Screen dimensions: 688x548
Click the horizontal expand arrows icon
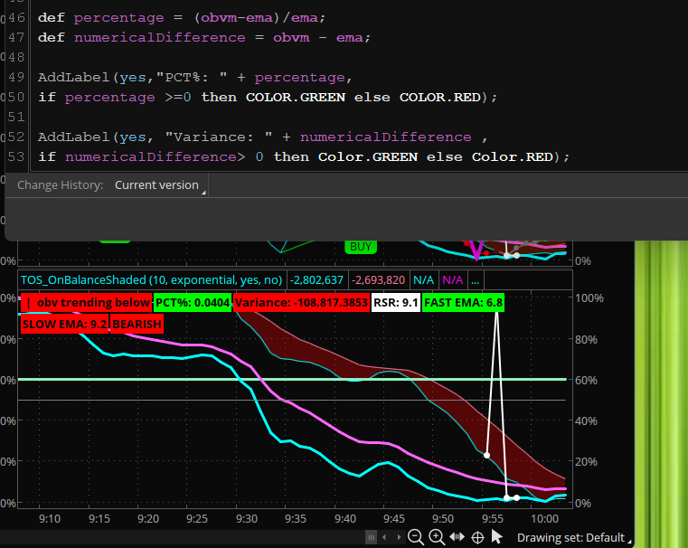coord(457,537)
